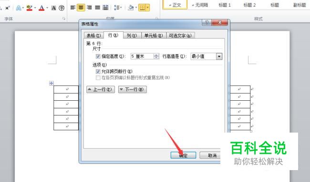Open dialog help question mark
Viewport: 310px width, 182px height.
(x=207, y=22)
